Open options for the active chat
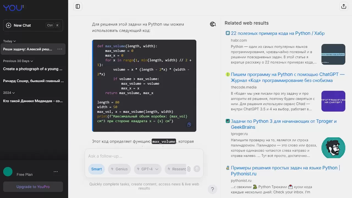 [x=60, y=49]
